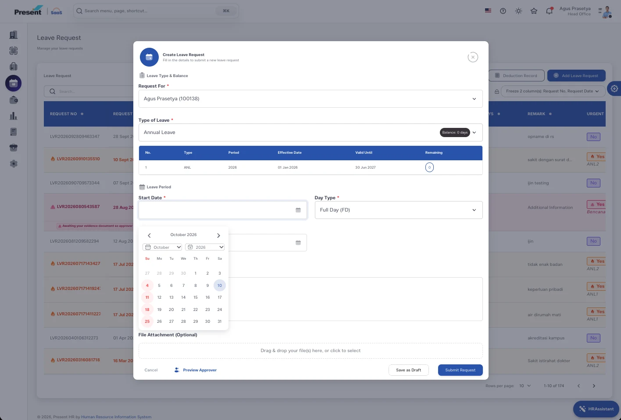The image size is (621, 420).
Task: Open Human Resource Information System link
Action: pyautogui.click(x=116, y=417)
